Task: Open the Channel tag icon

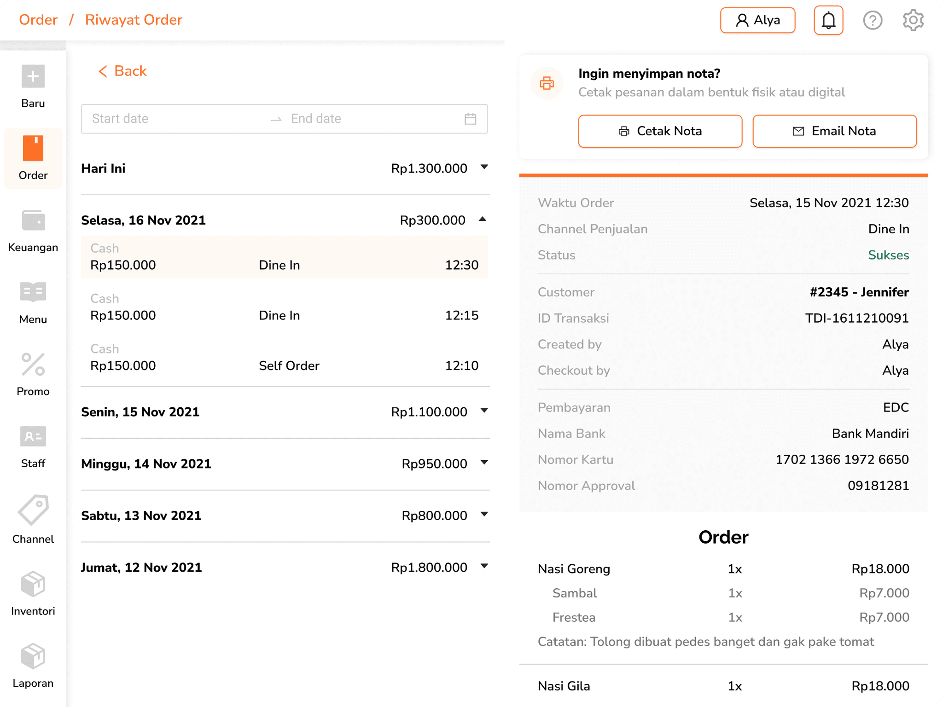Action: coord(33,510)
